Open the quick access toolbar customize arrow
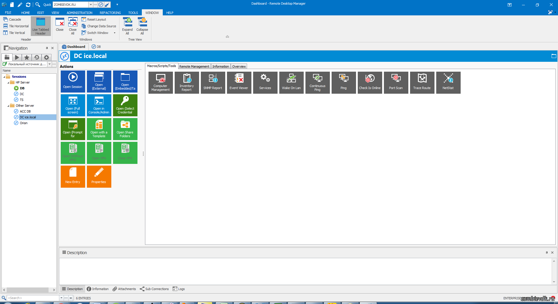Screen dimensions: 558x304 click(117, 5)
